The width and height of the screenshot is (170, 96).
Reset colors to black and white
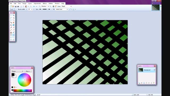pos(12,77)
